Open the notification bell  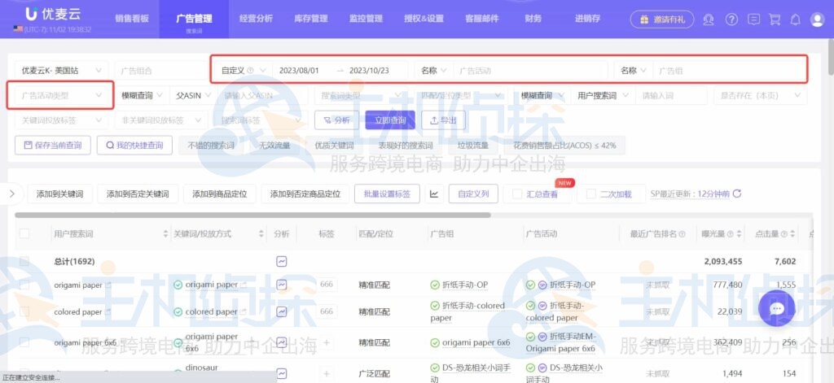pyautogui.click(x=796, y=20)
